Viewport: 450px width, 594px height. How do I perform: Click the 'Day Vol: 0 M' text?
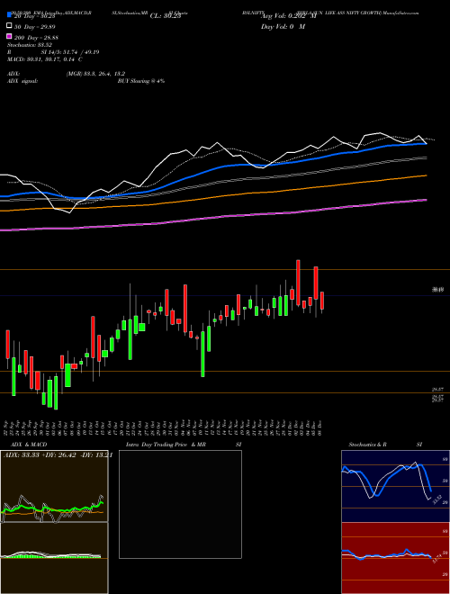(x=283, y=26)
